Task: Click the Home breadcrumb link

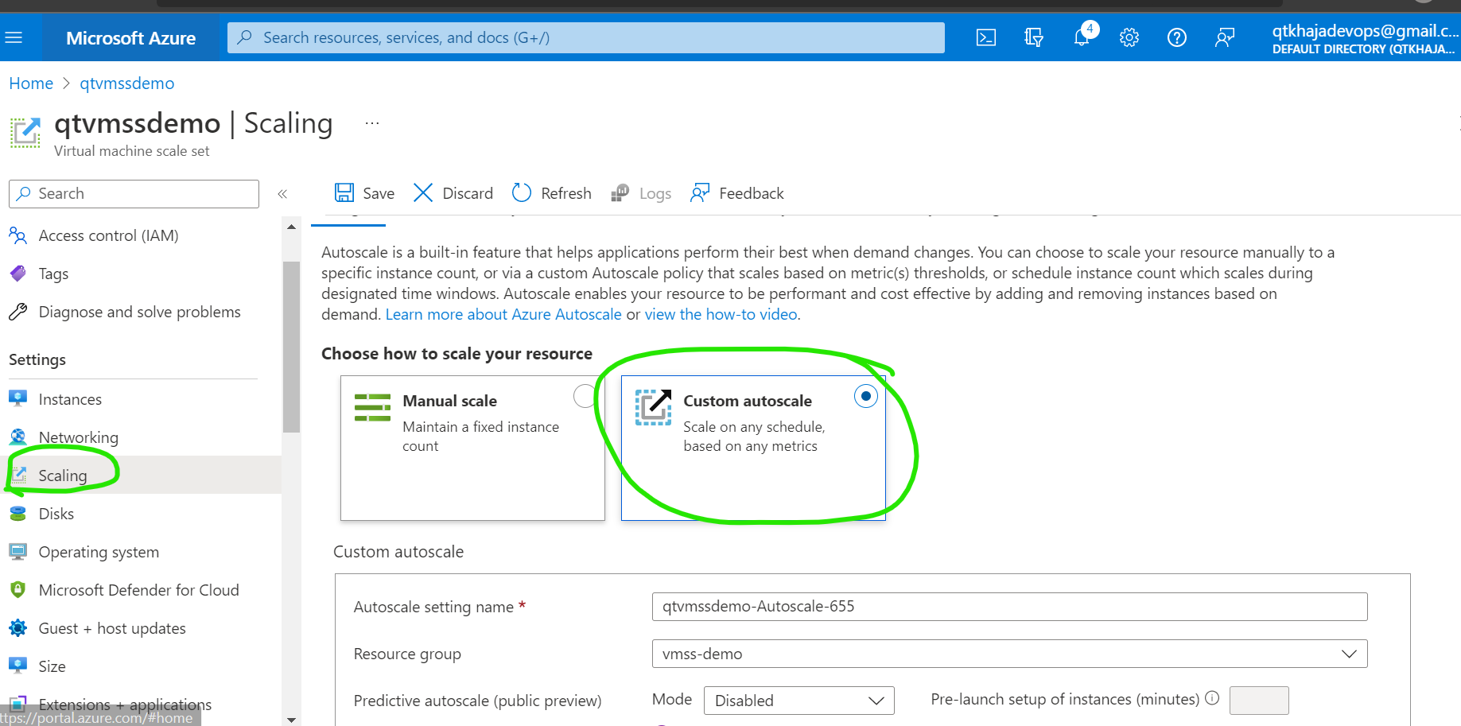Action: point(31,83)
